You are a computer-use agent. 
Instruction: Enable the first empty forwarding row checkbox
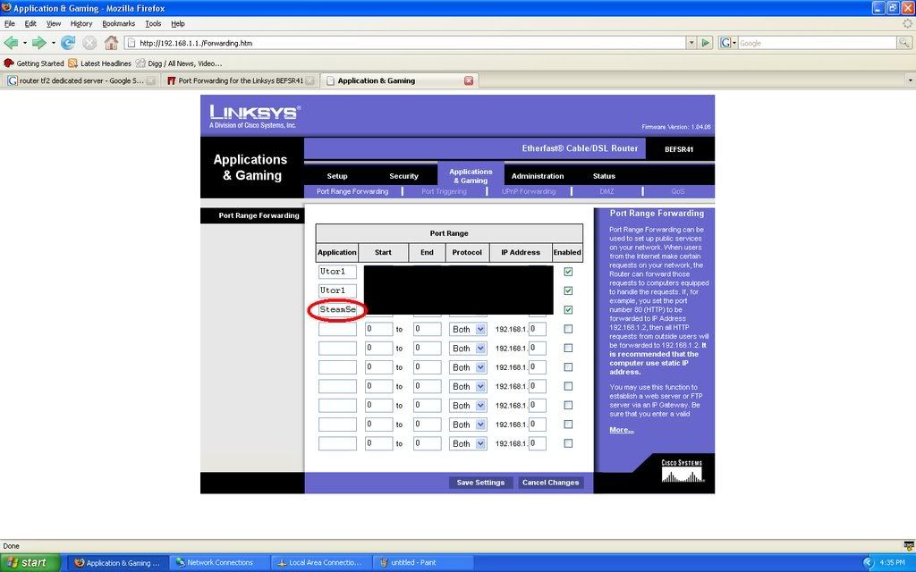(568, 329)
